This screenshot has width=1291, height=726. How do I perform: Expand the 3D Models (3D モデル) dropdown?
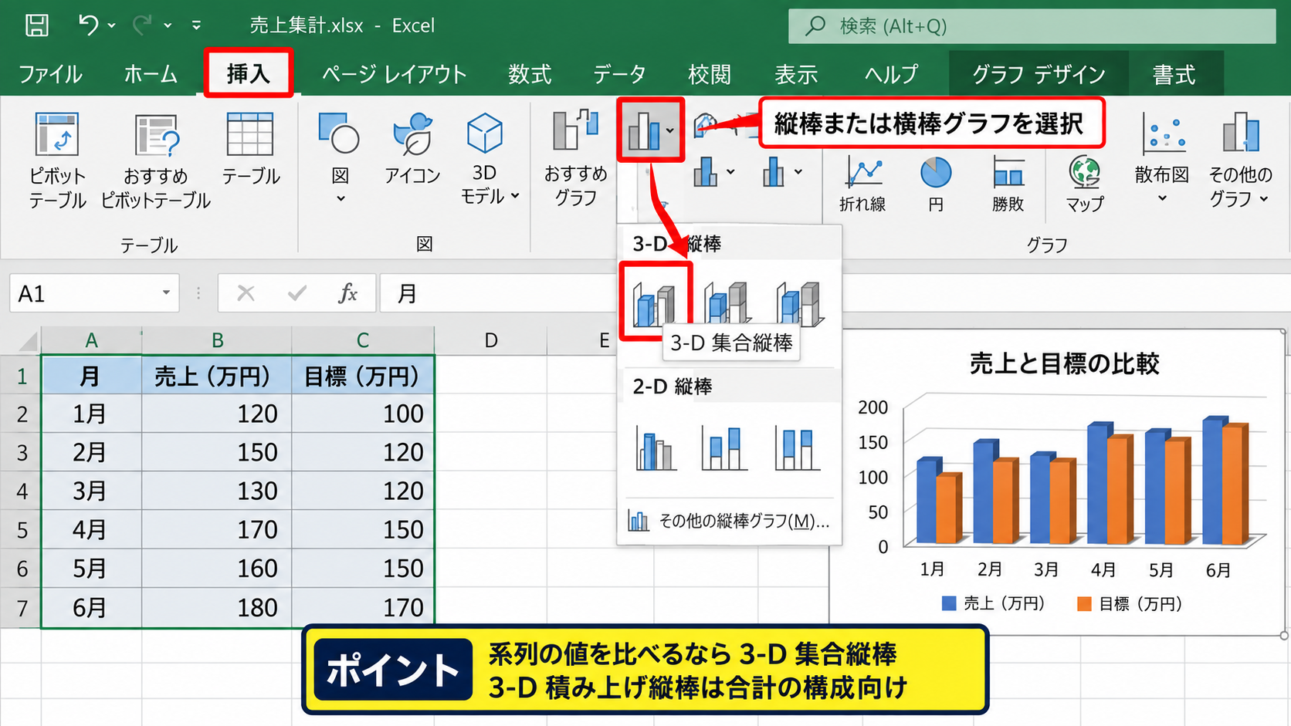[x=515, y=196]
